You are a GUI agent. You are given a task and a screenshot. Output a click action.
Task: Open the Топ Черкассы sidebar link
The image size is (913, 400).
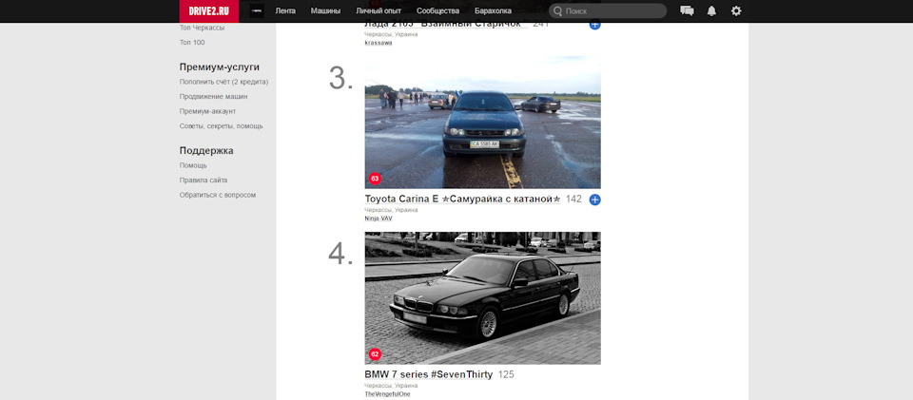(202, 28)
